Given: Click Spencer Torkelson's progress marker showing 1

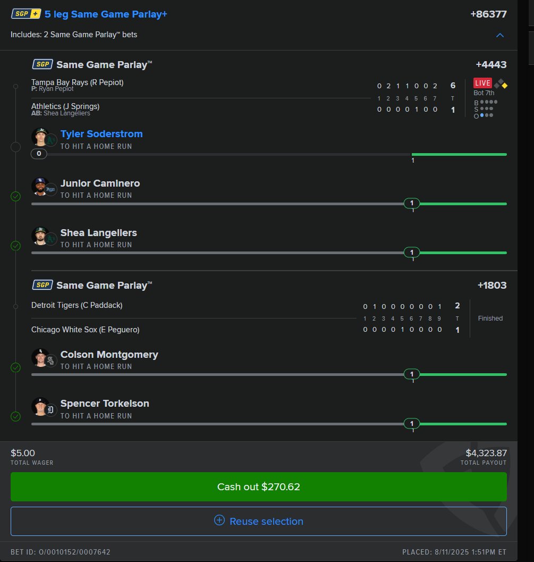Looking at the screenshot, I should [411, 424].
